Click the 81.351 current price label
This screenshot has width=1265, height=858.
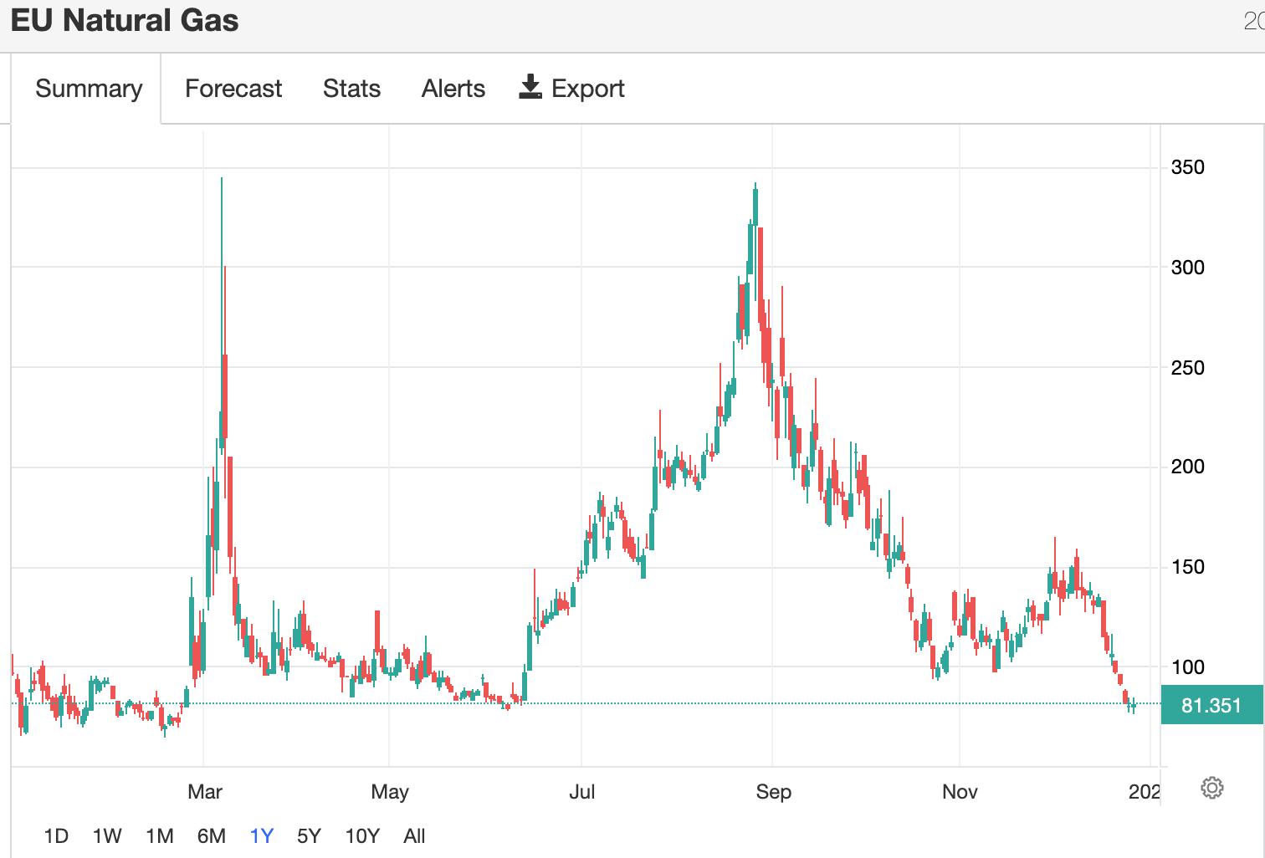1211,705
